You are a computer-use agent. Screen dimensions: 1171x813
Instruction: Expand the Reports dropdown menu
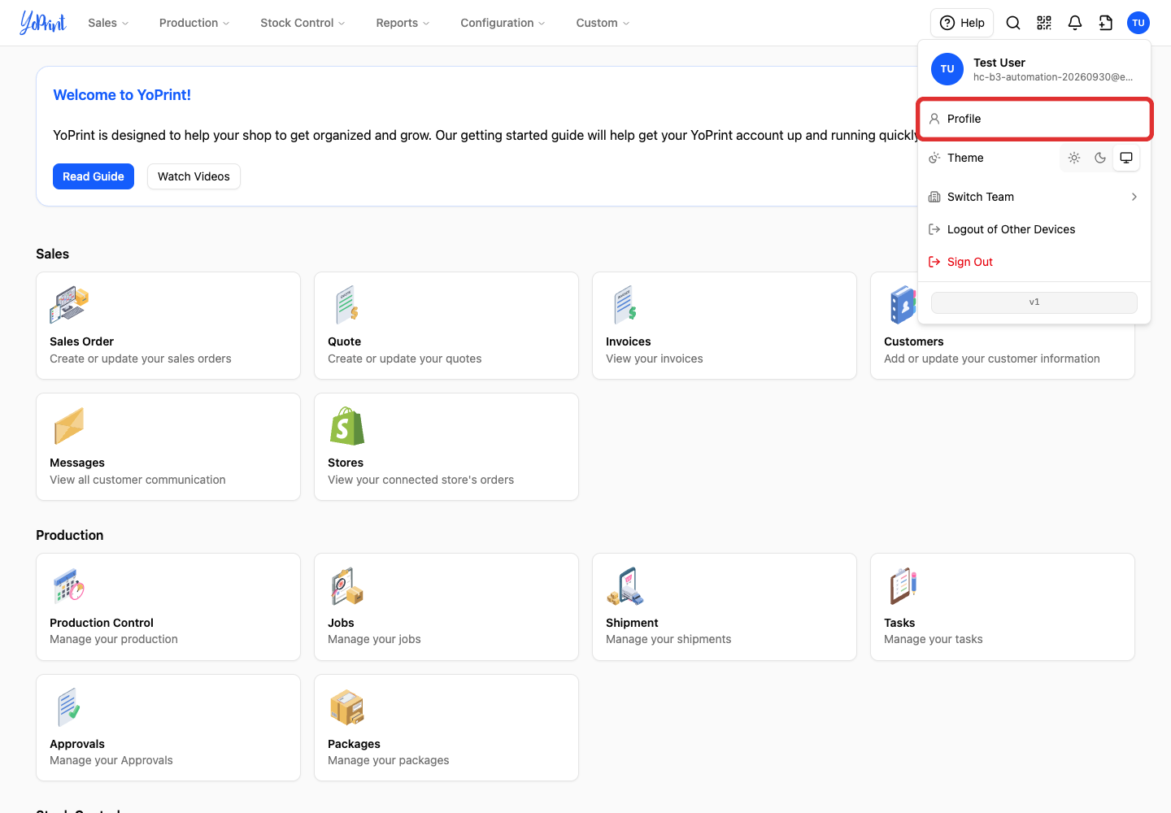[x=403, y=23]
